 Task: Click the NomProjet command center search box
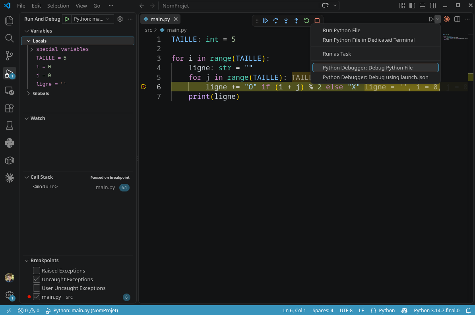coord(238,6)
